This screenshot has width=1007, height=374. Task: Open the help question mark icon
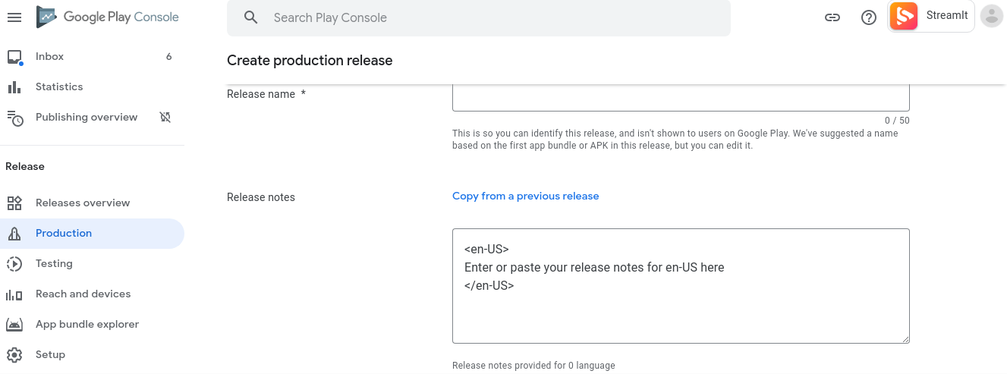pos(869,17)
